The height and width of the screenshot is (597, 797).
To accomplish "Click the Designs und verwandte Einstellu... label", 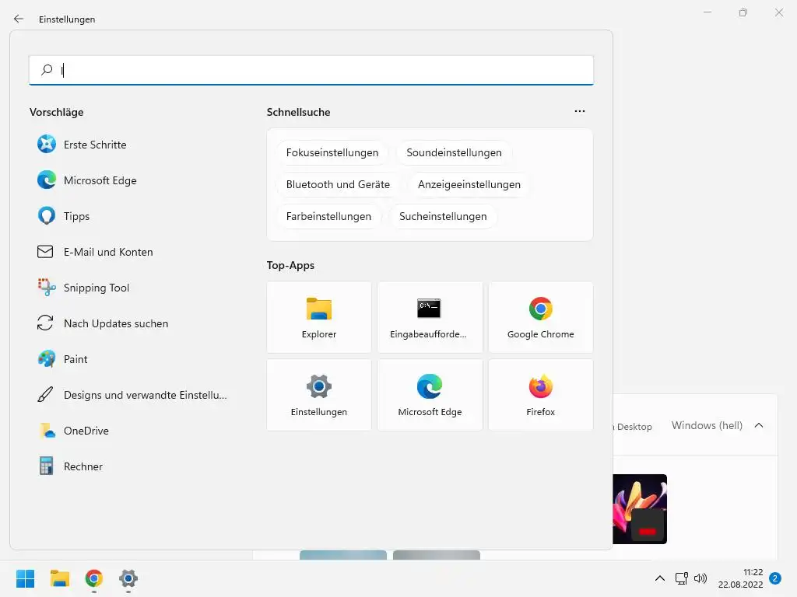I will tap(146, 395).
